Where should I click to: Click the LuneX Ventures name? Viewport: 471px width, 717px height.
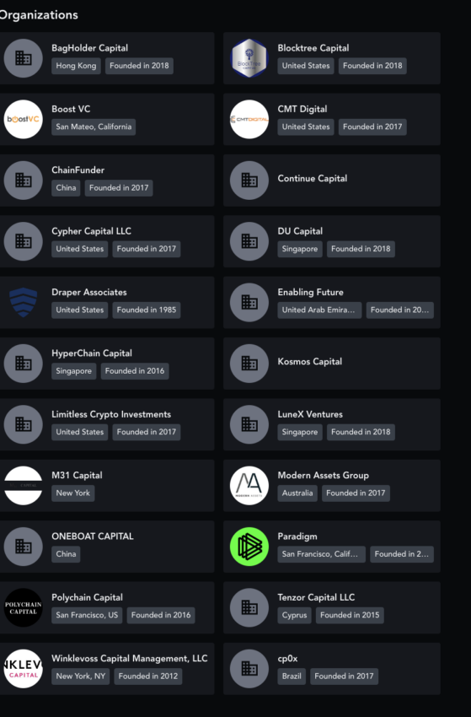point(310,414)
